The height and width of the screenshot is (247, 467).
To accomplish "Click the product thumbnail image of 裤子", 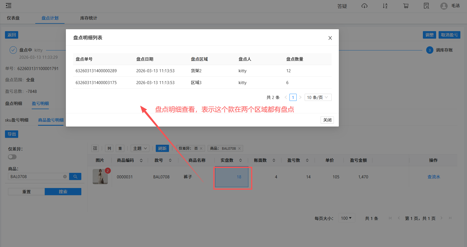I will (x=100, y=177).
